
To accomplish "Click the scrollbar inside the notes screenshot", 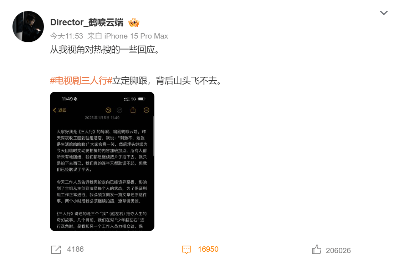I will [x=153, y=136].
